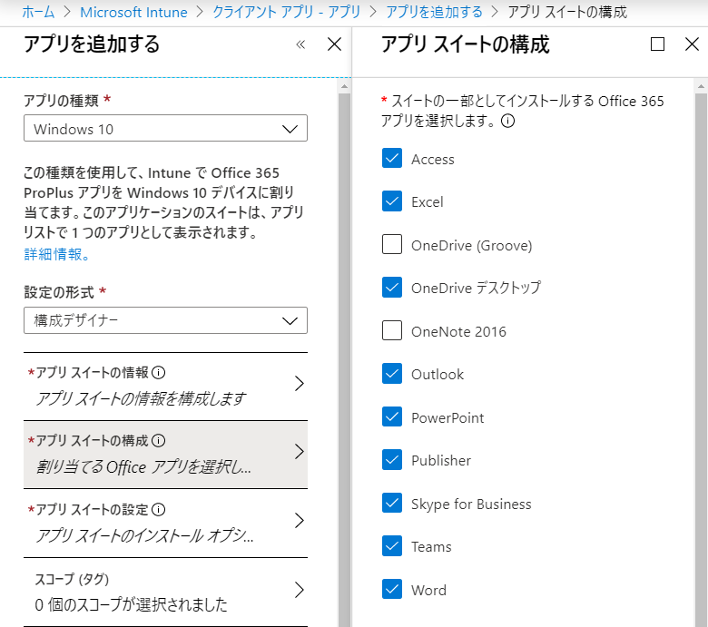Click the Publisher label text
Image resolution: width=708 pixels, height=627 pixels.
click(441, 461)
